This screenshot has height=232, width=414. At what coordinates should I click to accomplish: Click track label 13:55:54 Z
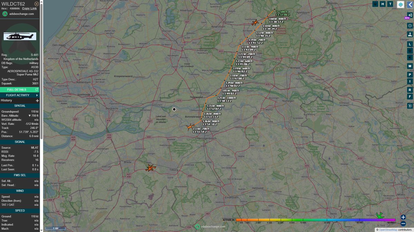[x=199, y=132]
